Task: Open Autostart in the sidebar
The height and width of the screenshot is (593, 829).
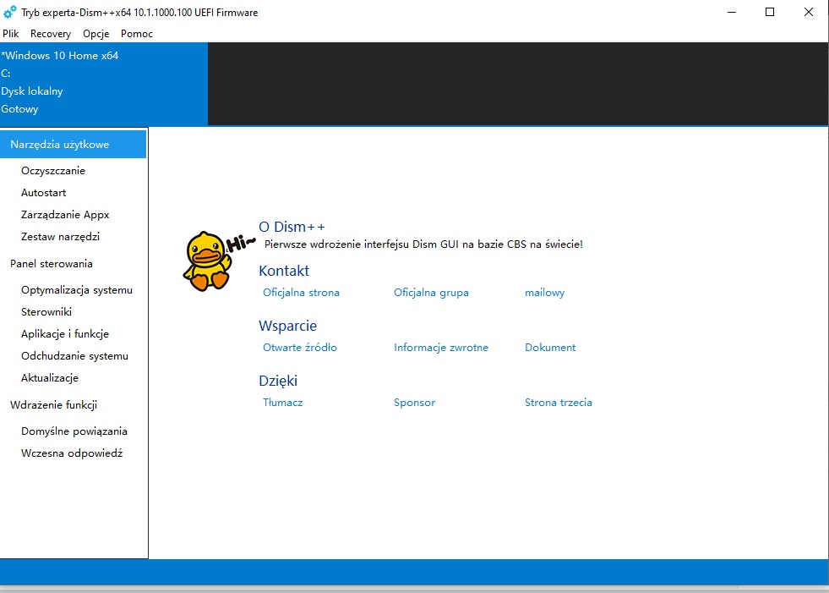Action: (x=44, y=193)
